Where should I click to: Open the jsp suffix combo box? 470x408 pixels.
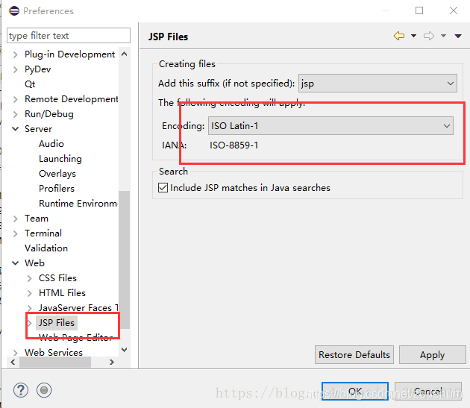click(x=377, y=84)
